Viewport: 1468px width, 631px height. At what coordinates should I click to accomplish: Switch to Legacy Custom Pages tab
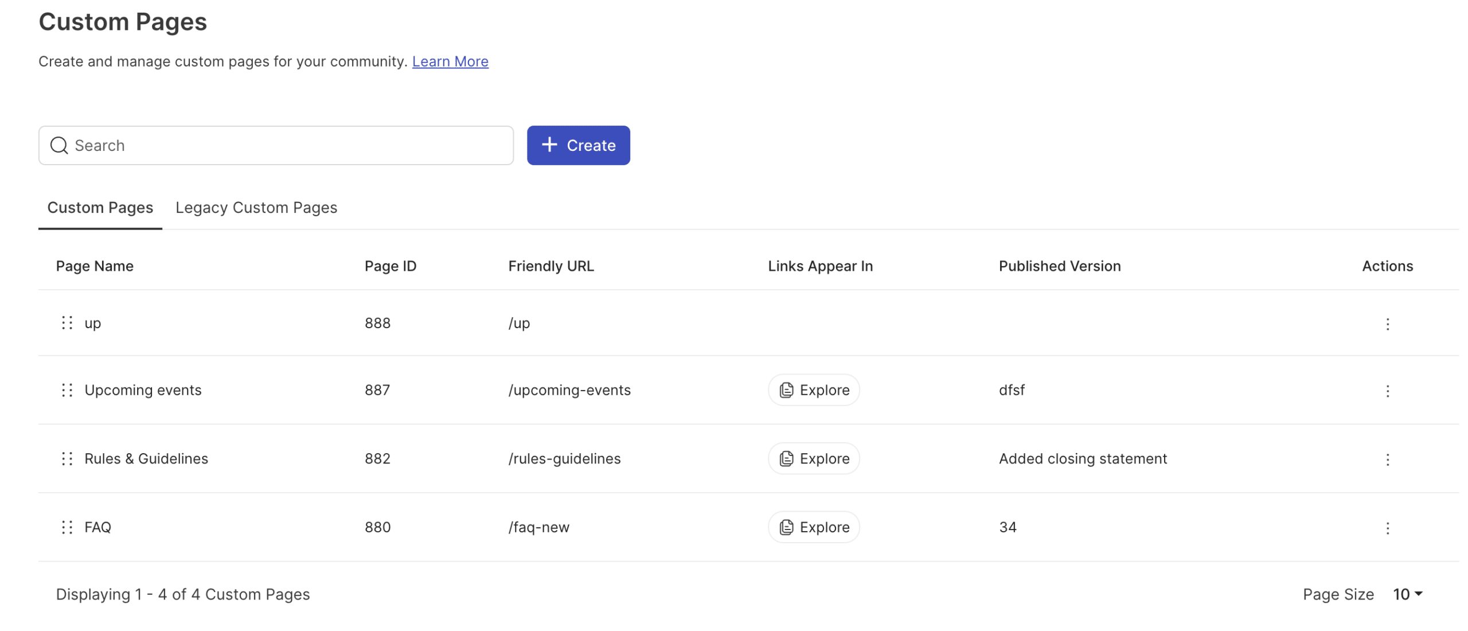pos(256,208)
